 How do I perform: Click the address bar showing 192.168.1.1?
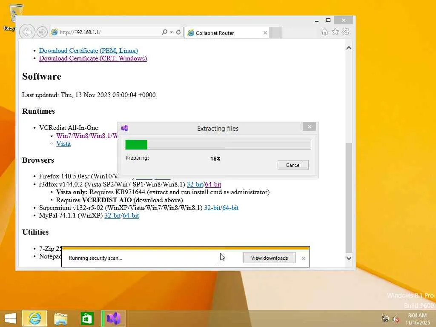106,32
